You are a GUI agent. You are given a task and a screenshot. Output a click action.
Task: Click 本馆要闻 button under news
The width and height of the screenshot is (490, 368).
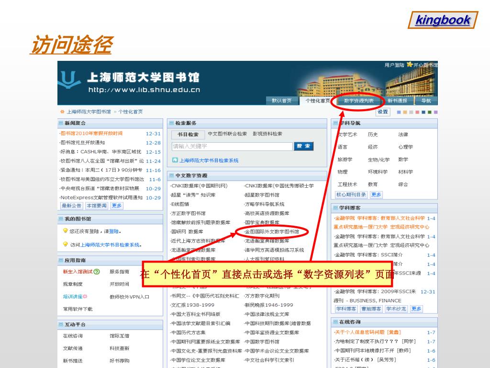point(97,206)
